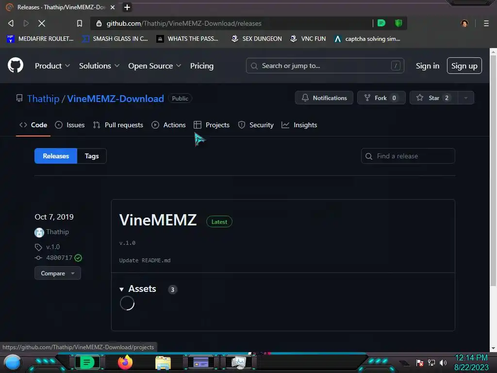
Task: Open the star lists dropdown arrow
Action: pyautogui.click(x=466, y=98)
